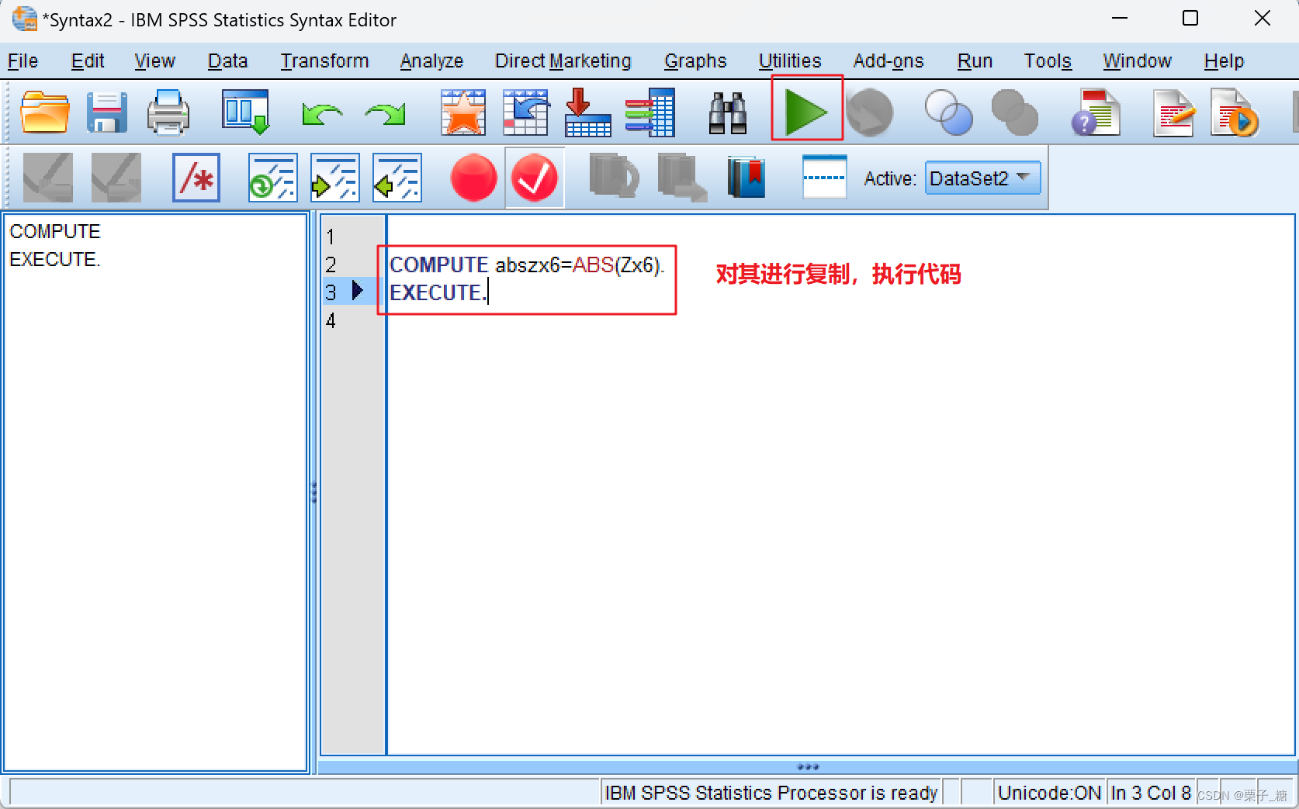Viewport: 1299px width, 809px height.
Task: Run selection with green play button
Action: (x=806, y=112)
